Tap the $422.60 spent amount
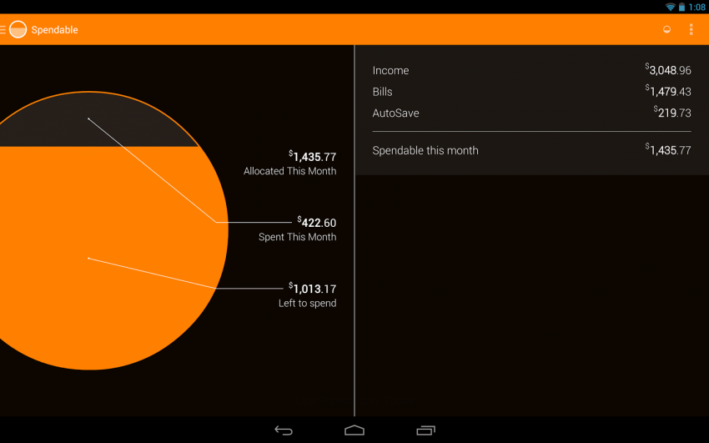Image resolution: width=709 pixels, height=443 pixels. tap(316, 223)
